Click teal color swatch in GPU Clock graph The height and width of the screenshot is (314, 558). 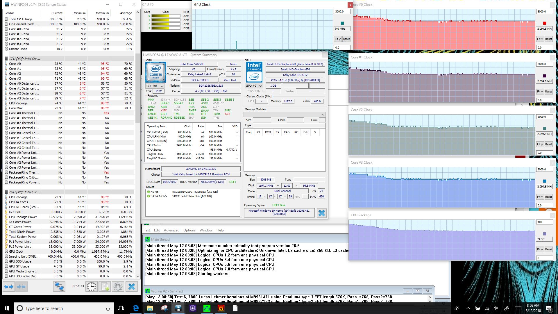[x=342, y=23]
